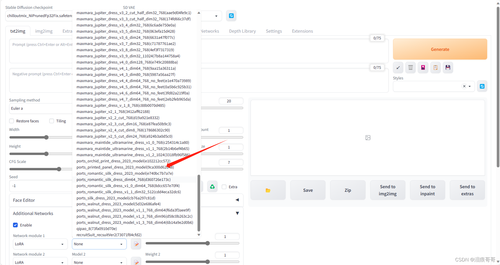Image resolution: width=500 pixels, height=265 pixels.
Task: Open the Sampling method dropdown
Action: pos(41,109)
